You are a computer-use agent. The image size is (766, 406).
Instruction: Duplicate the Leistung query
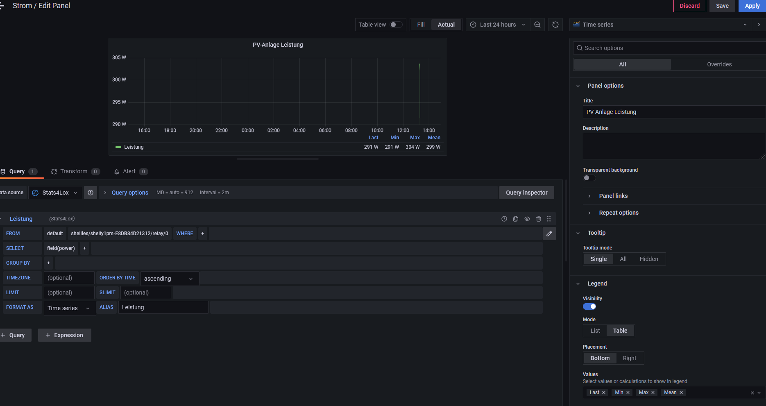(516, 219)
